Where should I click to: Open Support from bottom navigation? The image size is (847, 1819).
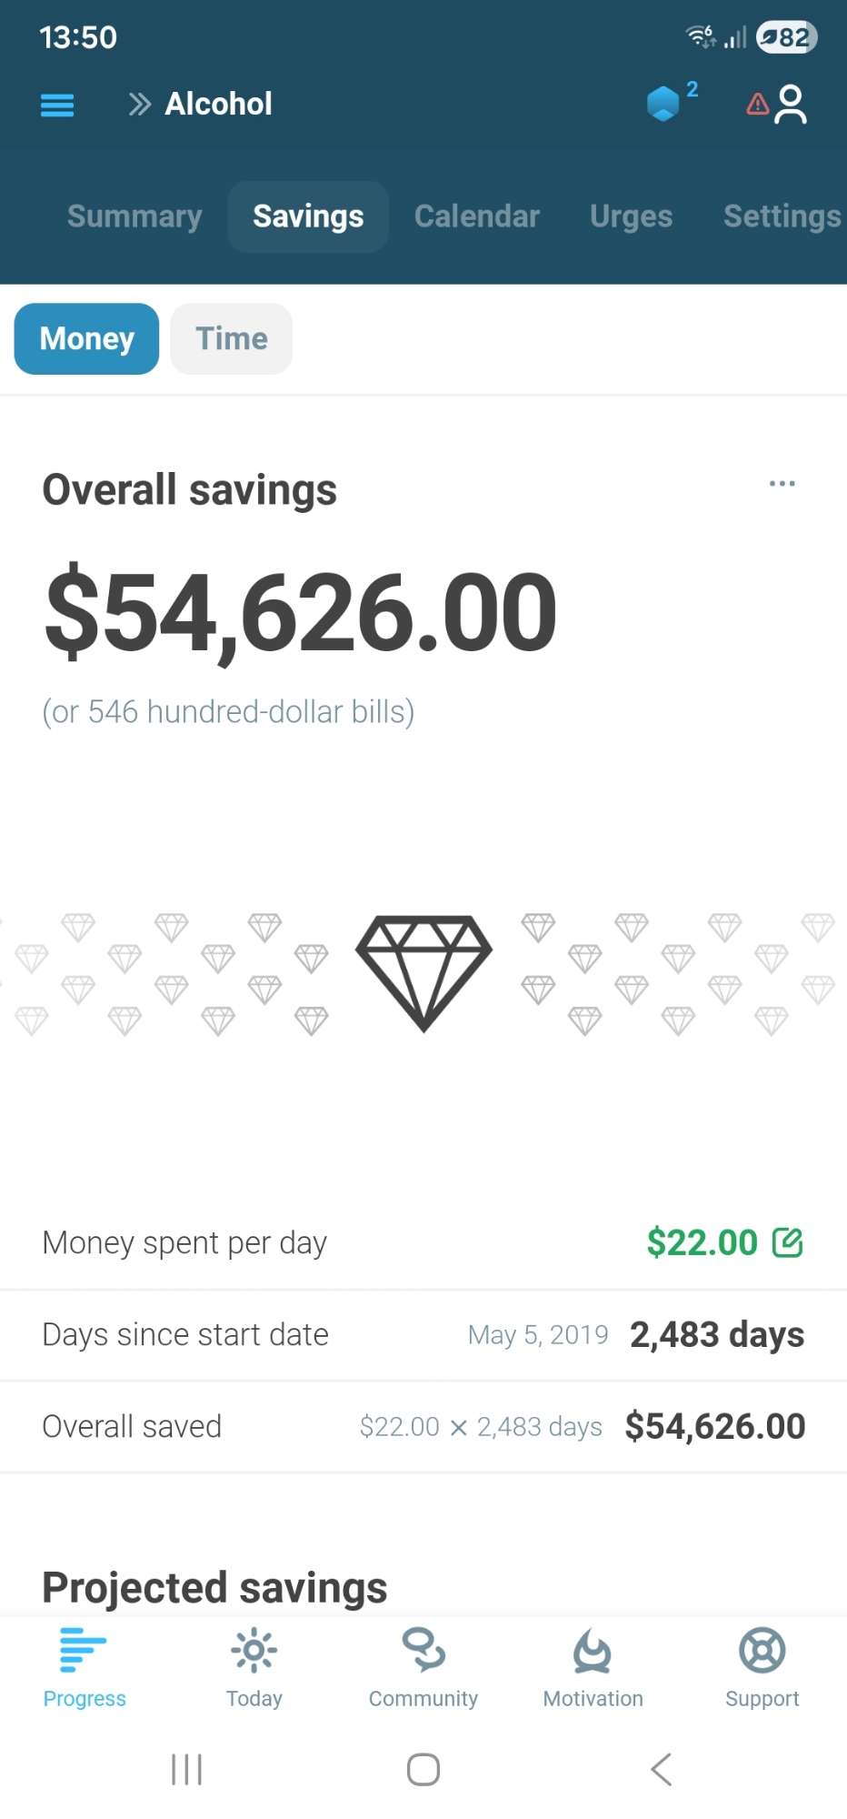762,1666
